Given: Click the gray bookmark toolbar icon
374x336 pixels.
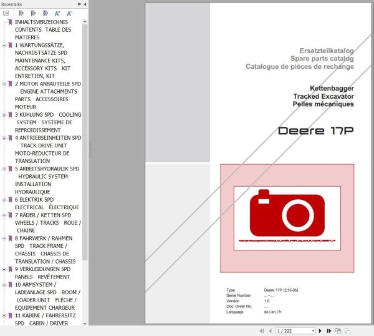Looking at the screenshot, I should tap(21, 13).
